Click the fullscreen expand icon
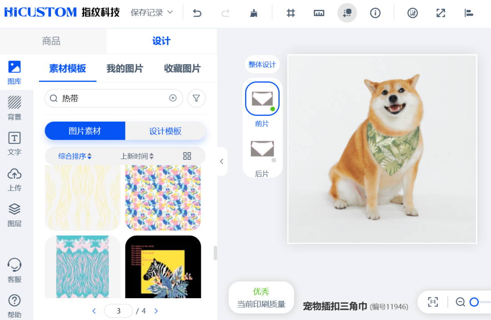Screen dimensions: 491x320 440,13
